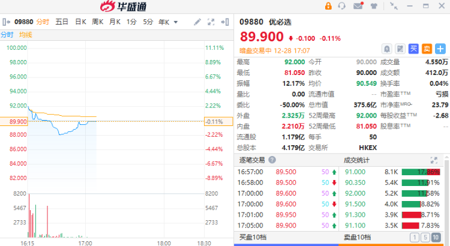Select the 买盘10档 tab
This screenshot has width=450, height=246.
(x=253, y=238)
